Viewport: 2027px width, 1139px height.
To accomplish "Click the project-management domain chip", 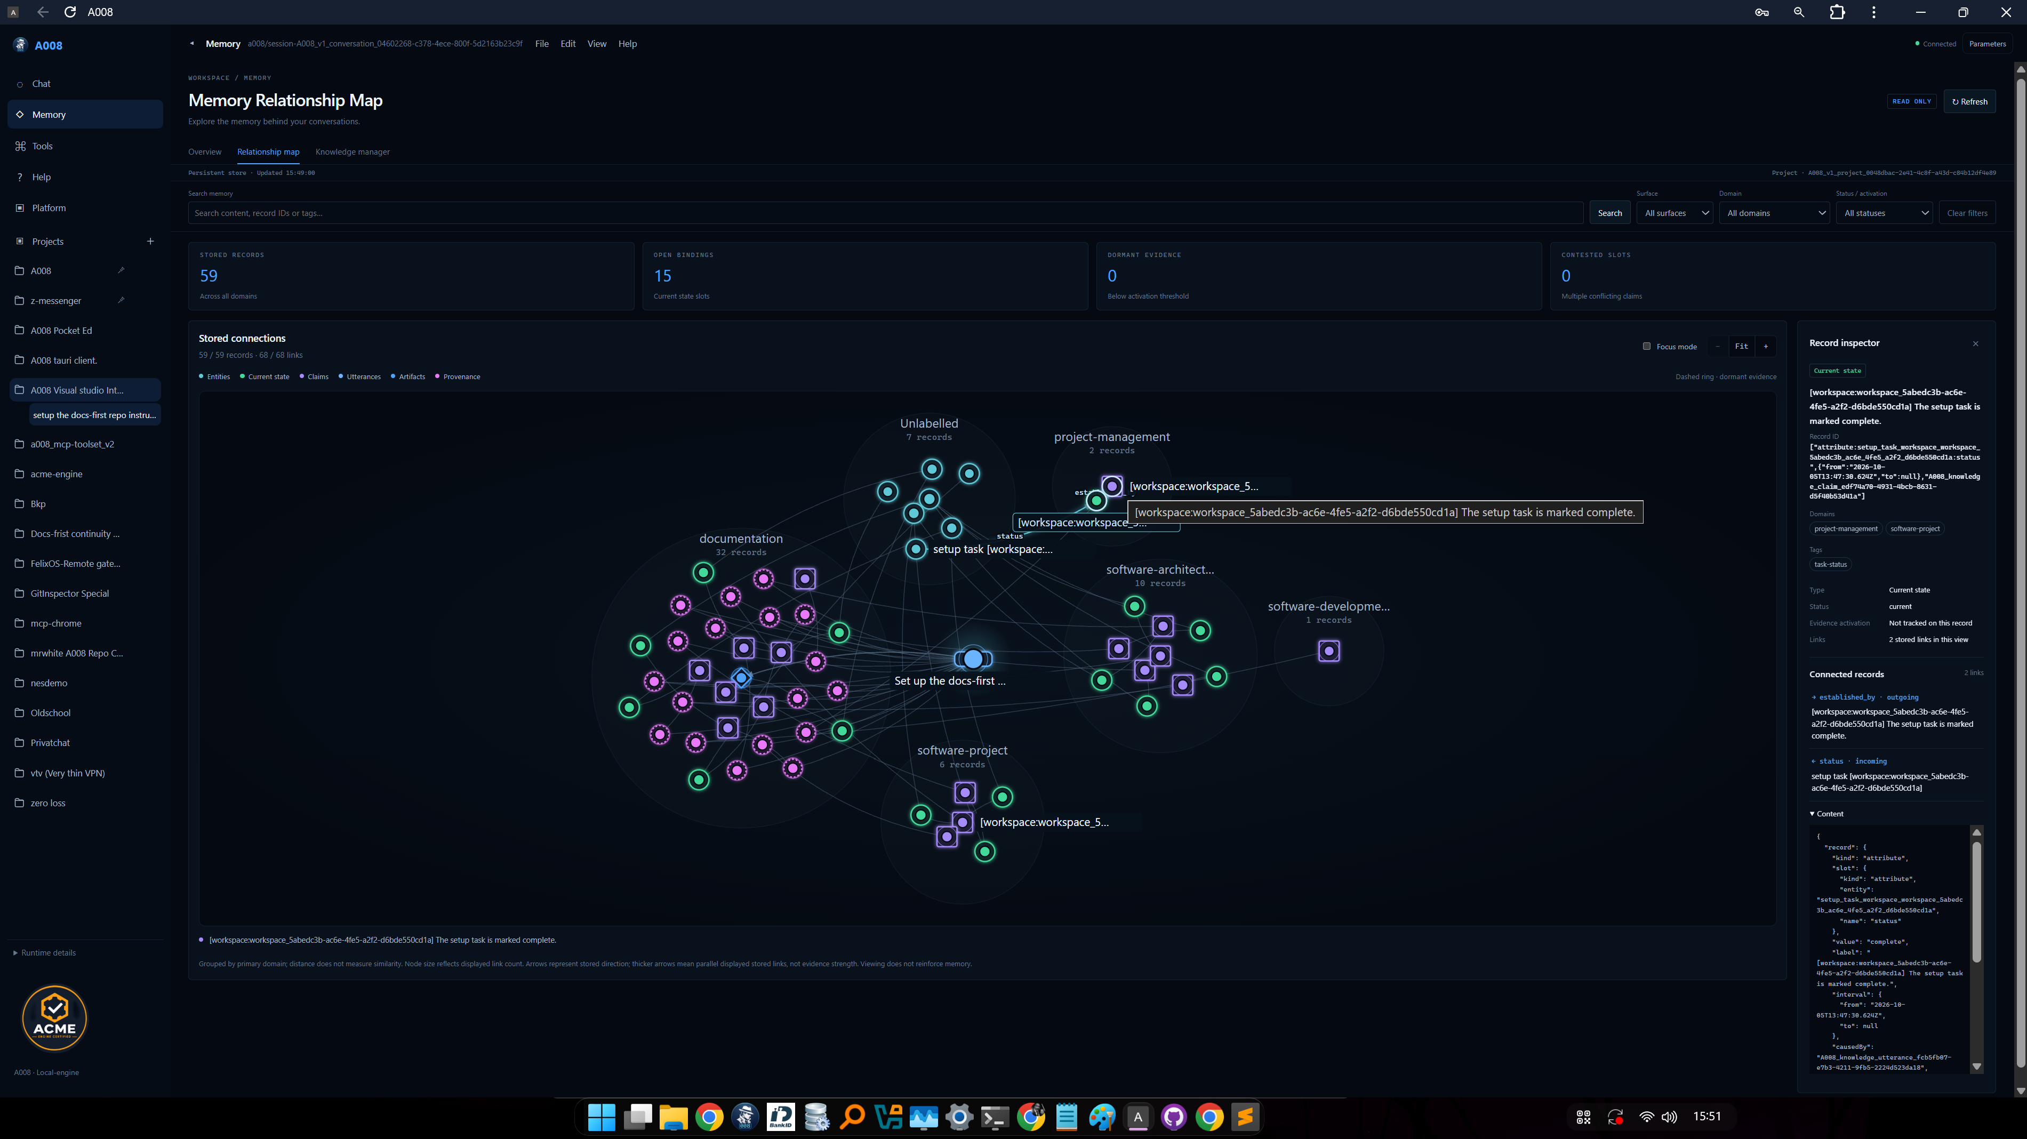I will click(1845, 528).
